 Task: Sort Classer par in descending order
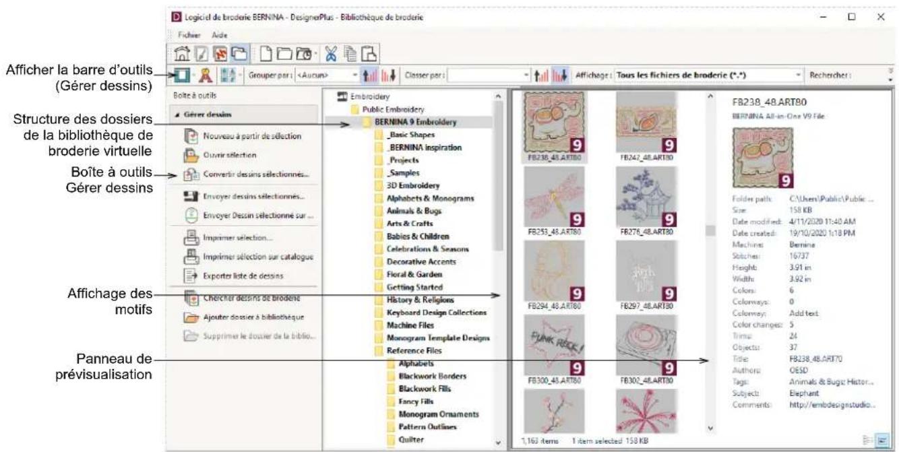tap(561, 75)
